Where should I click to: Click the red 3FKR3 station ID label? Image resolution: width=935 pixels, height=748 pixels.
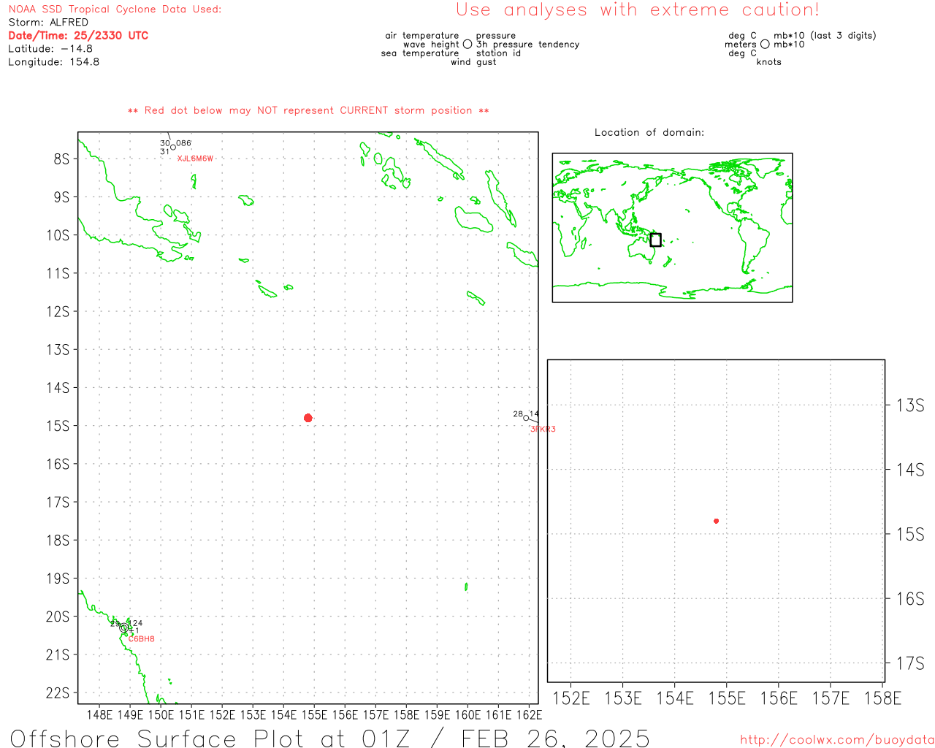pos(543,430)
